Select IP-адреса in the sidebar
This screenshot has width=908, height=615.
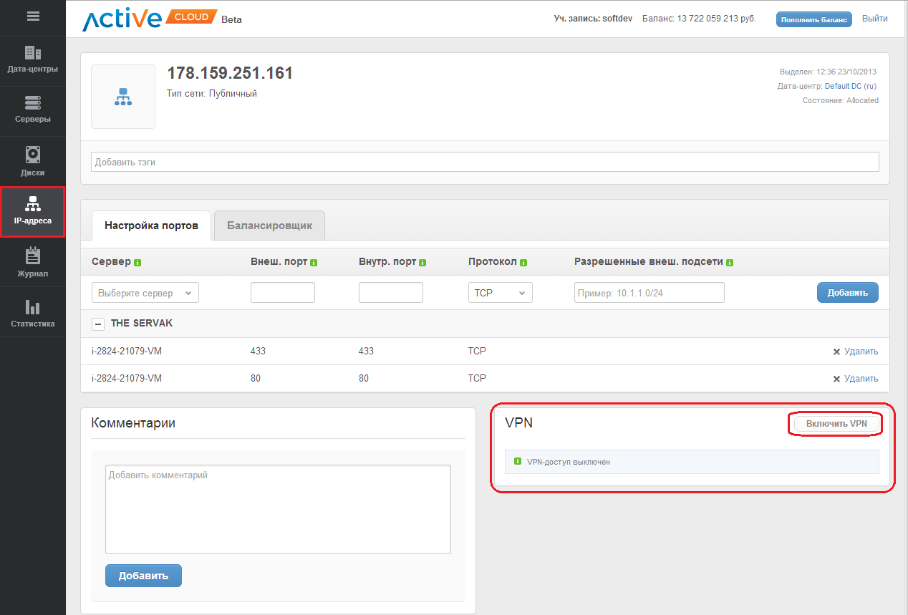[33, 212]
